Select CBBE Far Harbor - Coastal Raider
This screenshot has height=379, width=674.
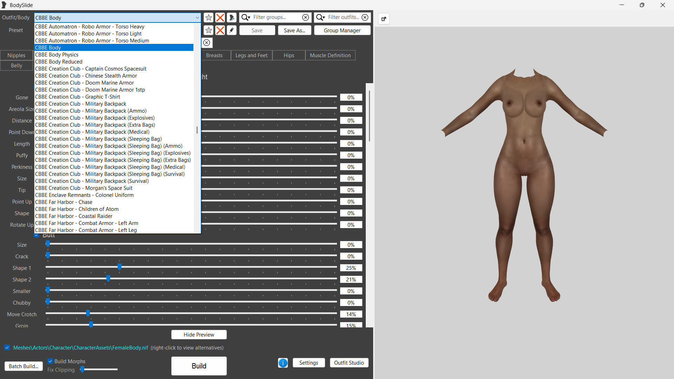point(114,216)
